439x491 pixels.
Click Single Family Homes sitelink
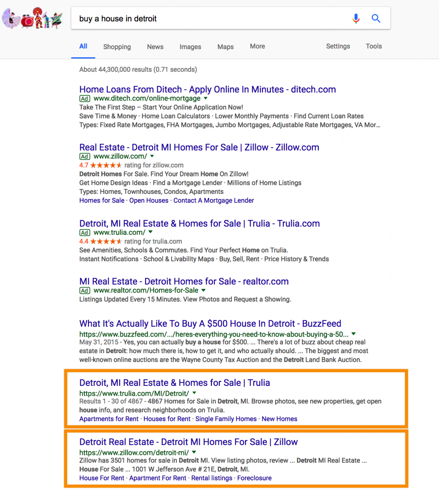[226, 419]
